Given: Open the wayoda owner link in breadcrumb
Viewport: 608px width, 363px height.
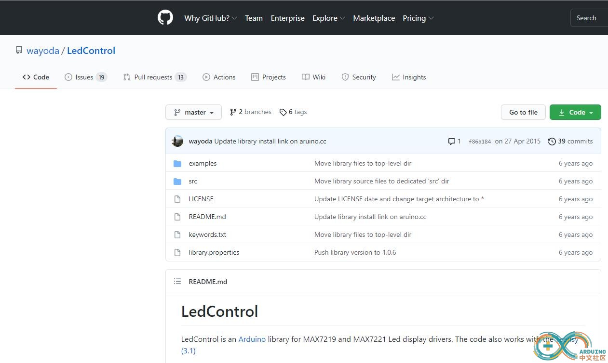Looking at the screenshot, I should 43,51.
